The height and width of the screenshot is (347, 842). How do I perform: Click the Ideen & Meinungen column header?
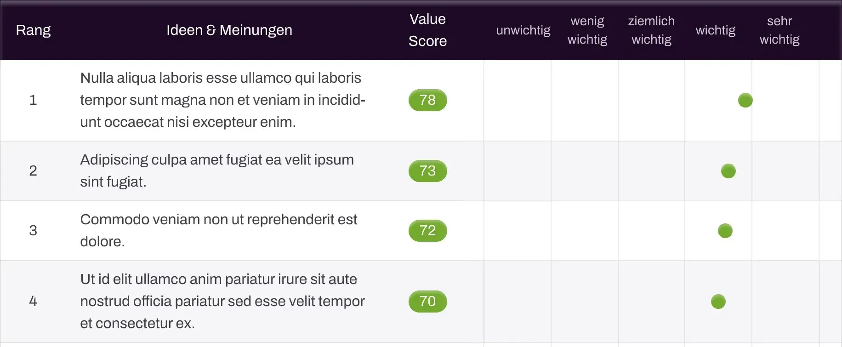click(229, 30)
